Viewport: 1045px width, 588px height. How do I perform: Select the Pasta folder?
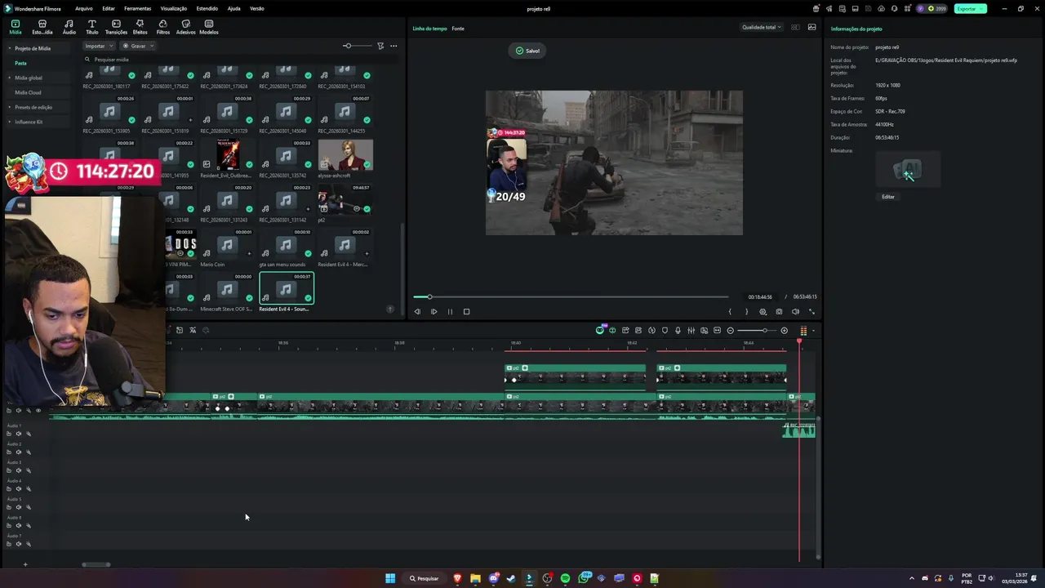click(x=20, y=63)
